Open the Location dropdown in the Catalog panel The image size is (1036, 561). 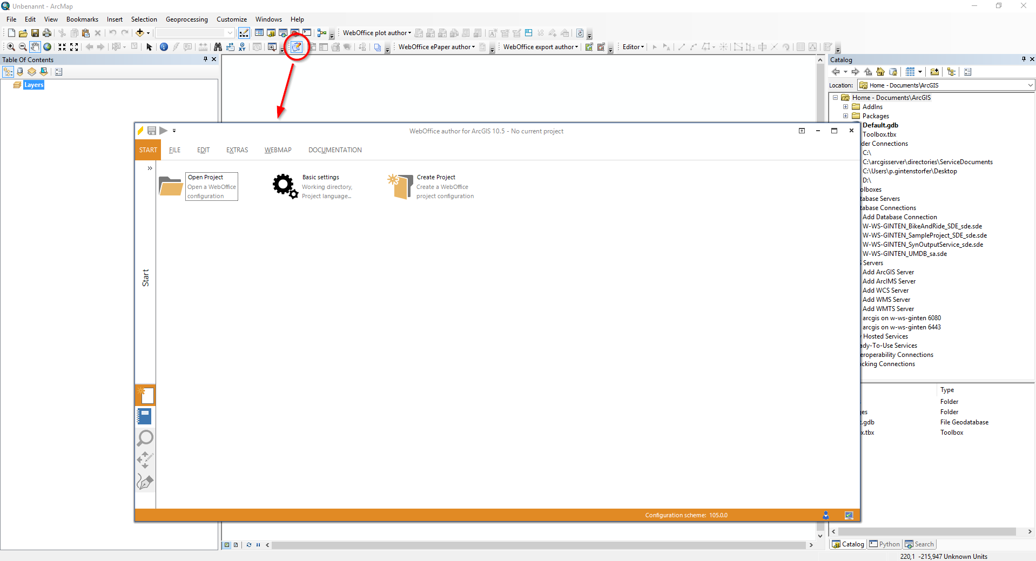pyautogui.click(x=1030, y=85)
